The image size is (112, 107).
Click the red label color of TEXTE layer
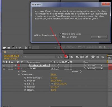pos(18,68)
